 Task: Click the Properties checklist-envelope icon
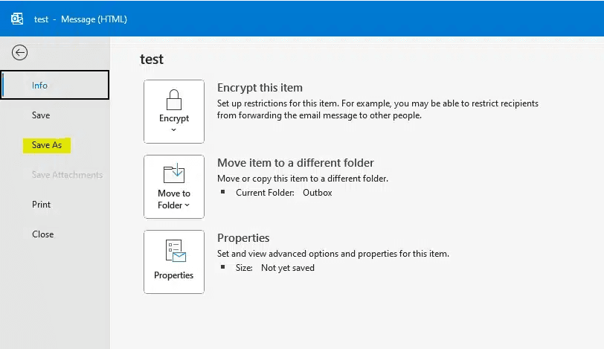tap(174, 252)
